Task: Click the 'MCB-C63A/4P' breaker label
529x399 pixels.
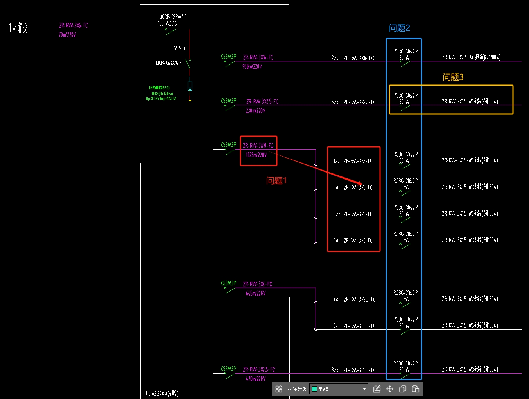Action: 169,63
